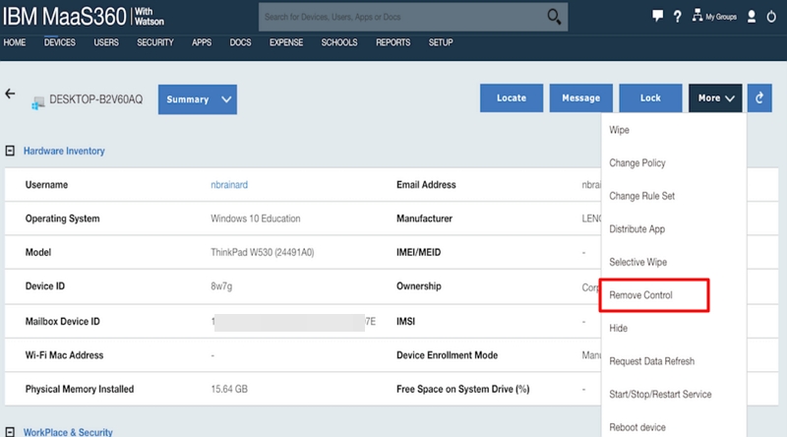
Task: Click the IMEI/MEID label
Action: tap(419, 252)
